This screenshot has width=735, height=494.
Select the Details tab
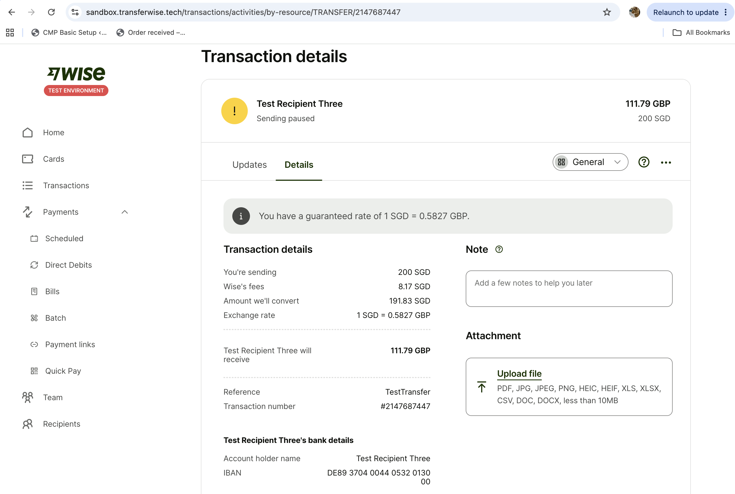299,165
